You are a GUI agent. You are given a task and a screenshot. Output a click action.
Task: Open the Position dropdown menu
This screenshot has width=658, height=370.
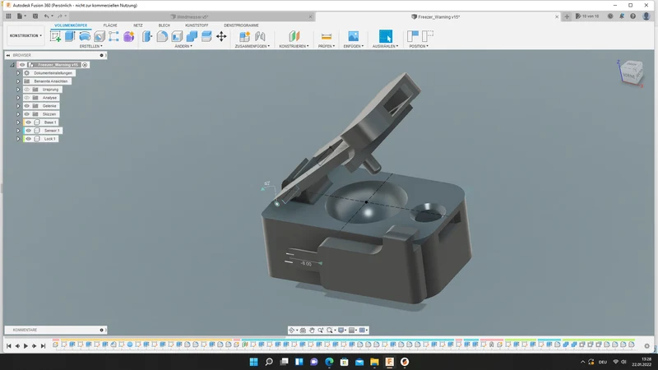pos(419,46)
